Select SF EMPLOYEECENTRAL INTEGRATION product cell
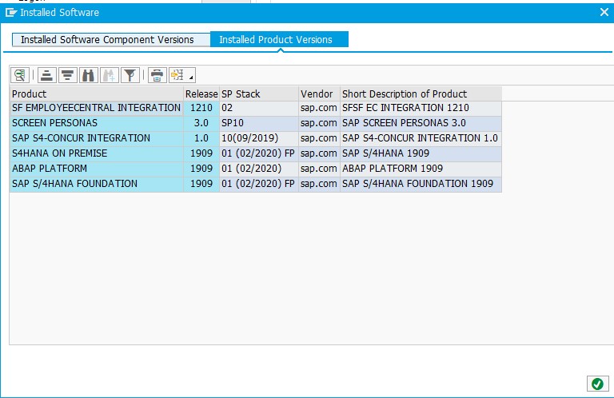Image resolution: width=614 pixels, height=398 pixels. [96, 108]
